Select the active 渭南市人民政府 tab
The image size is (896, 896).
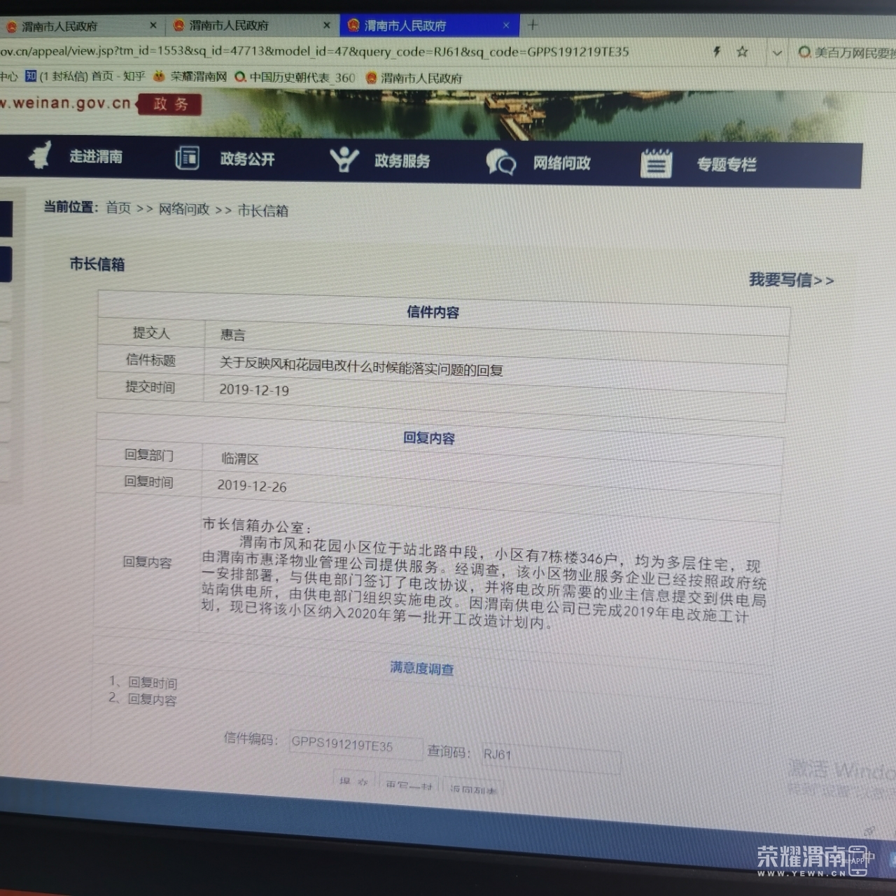(x=429, y=25)
